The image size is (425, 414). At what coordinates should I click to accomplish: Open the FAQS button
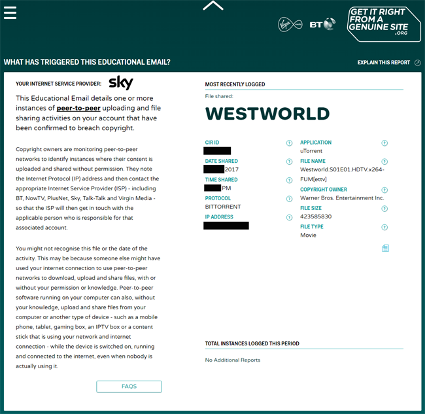pyautogui.click(x=129, y=387)
